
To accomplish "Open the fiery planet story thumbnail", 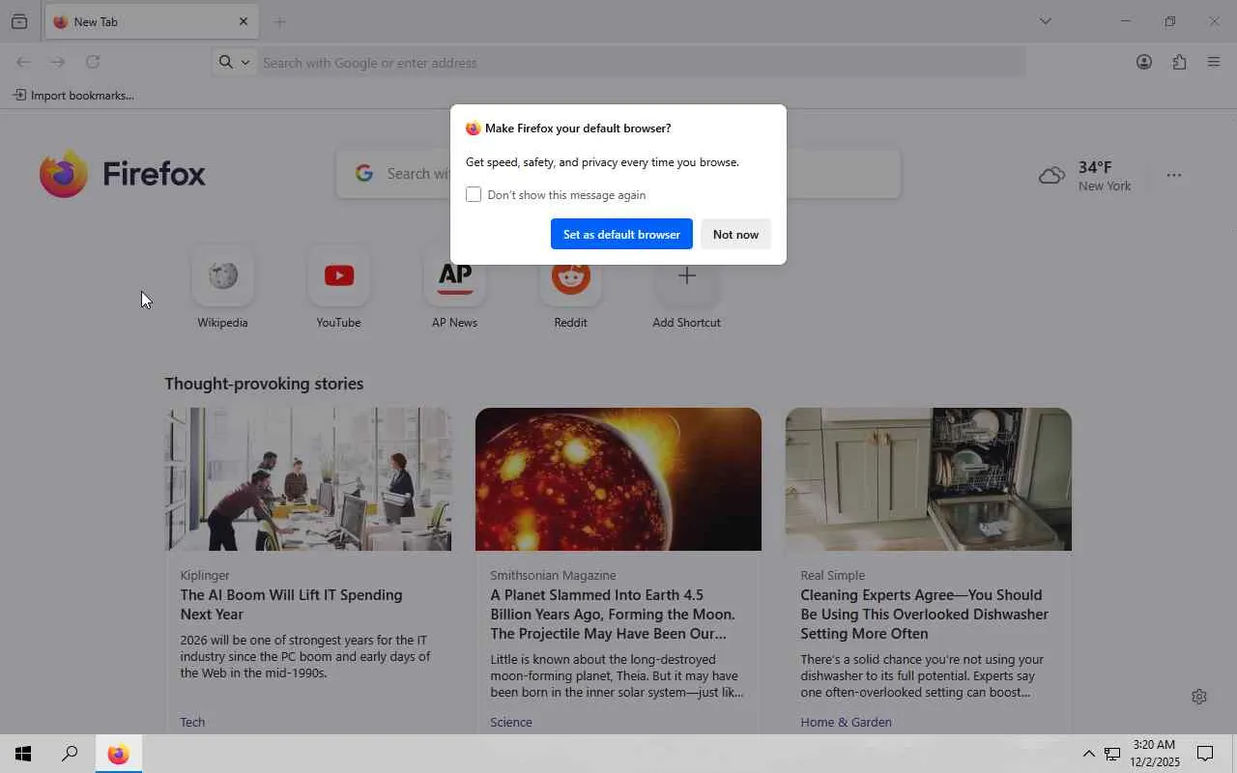I will [x=618, y=479].
